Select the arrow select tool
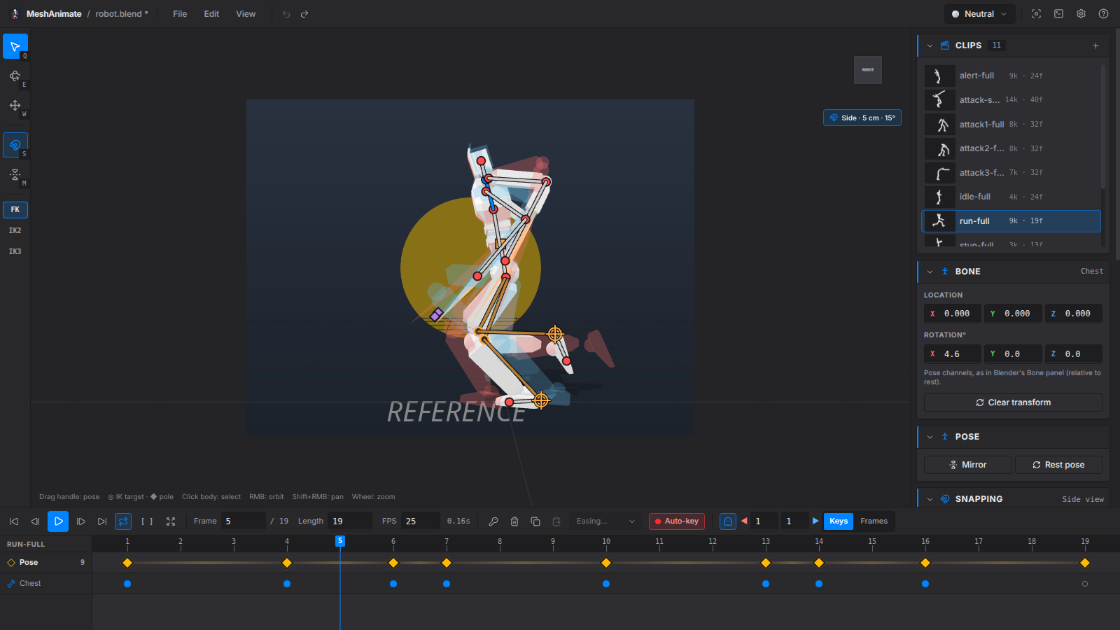 pyautogui.click(x=15, y=46)
